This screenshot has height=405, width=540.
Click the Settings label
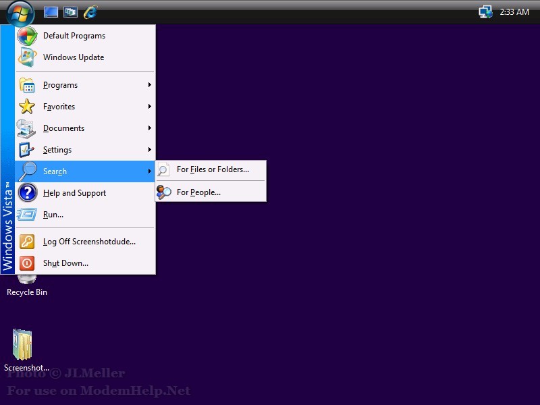pyautogui.click(x=57, y=150)
